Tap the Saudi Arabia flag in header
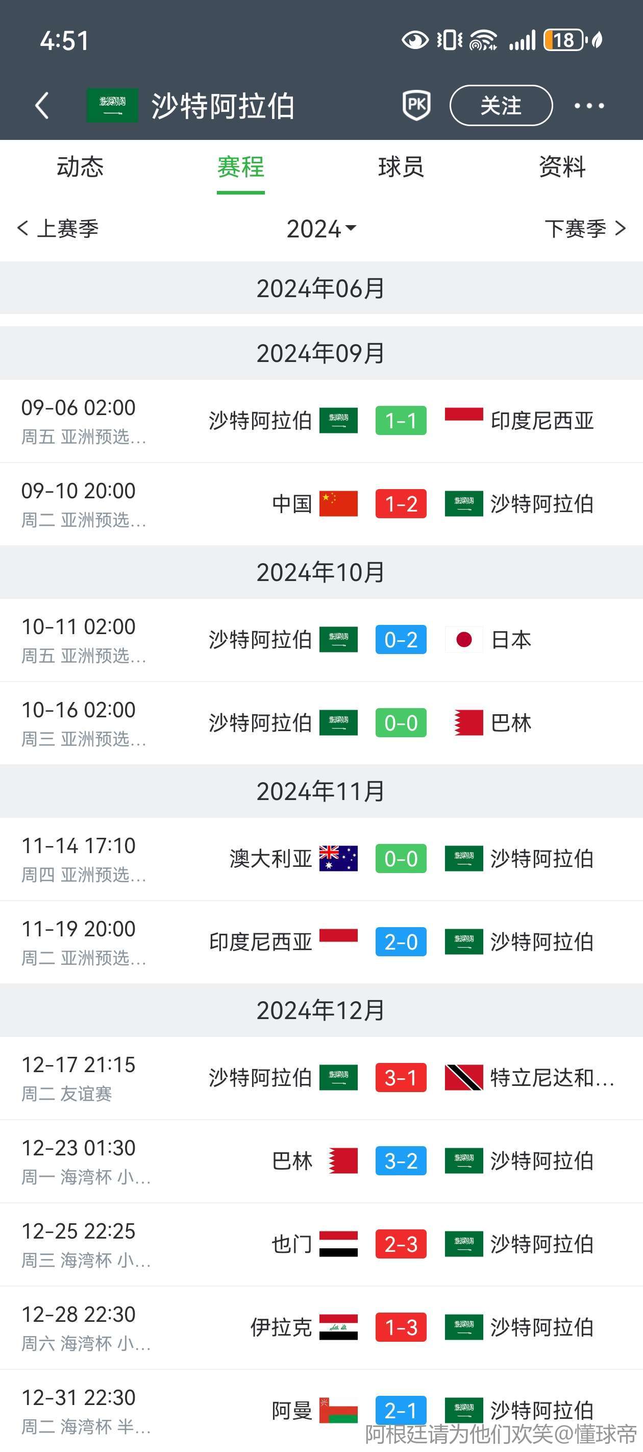The width and height of the screenshot is (643, 1452). [112, 105]
